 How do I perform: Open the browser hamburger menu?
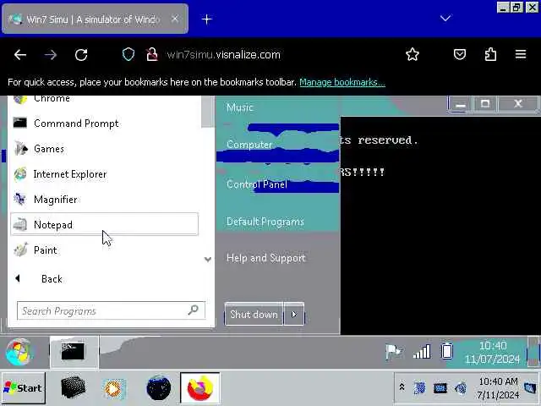tap(521, 54)
